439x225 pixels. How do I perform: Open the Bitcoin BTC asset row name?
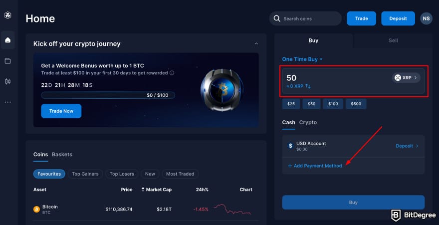point(50,210)
